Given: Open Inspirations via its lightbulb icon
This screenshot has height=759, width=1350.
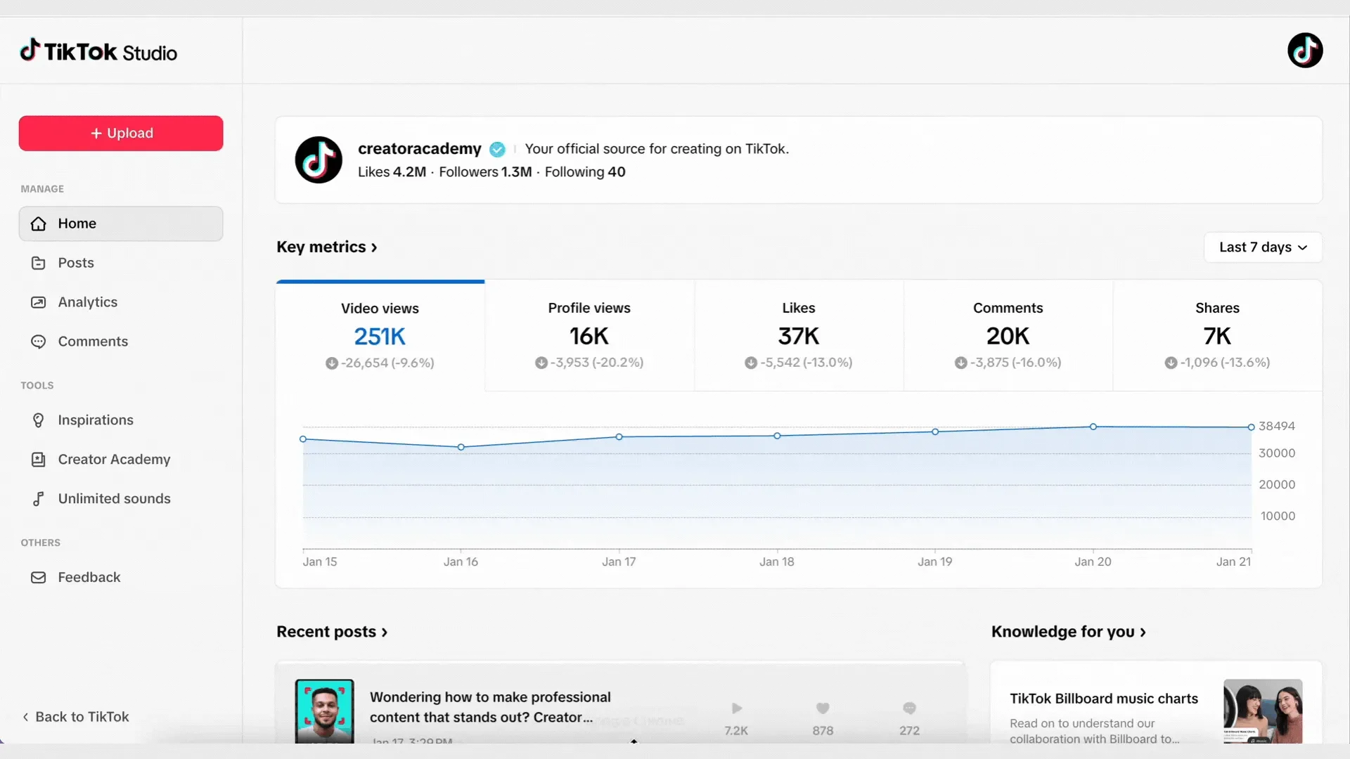Looking at the screenshot, I should click(39, 420).
